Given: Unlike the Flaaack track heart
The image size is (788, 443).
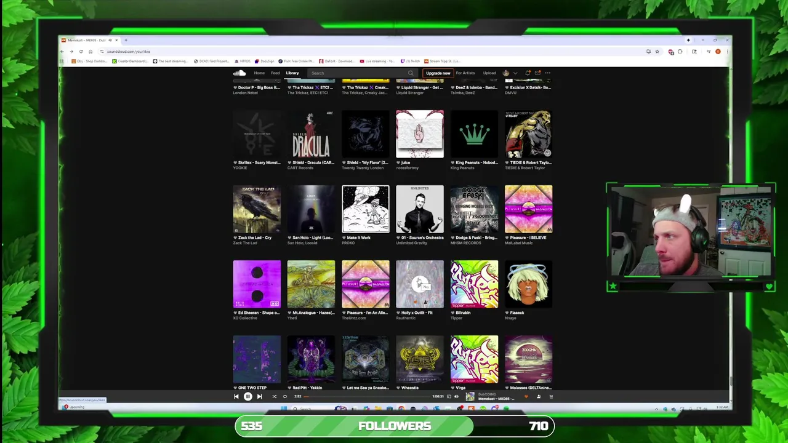Looking at the screenshot, I should [507, 313].
